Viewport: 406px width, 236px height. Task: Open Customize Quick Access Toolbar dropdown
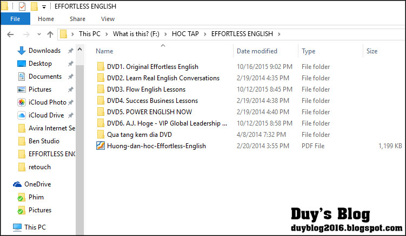pyautogui.click(x=44, y=7)
